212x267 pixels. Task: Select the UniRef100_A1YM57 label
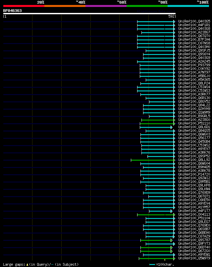(194, 207)
